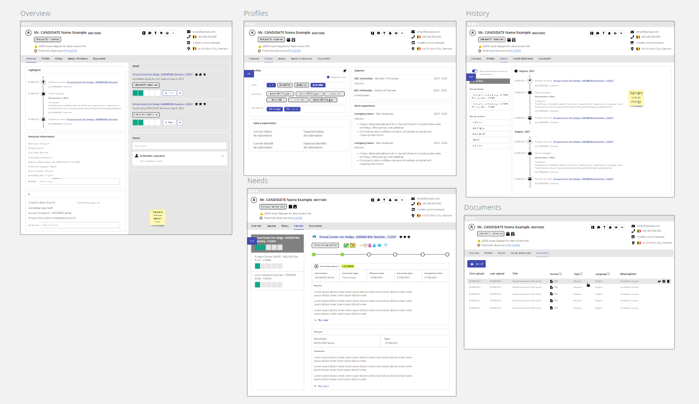
Task: Click the trash icon in Documents row
Action: pos(668,281)
